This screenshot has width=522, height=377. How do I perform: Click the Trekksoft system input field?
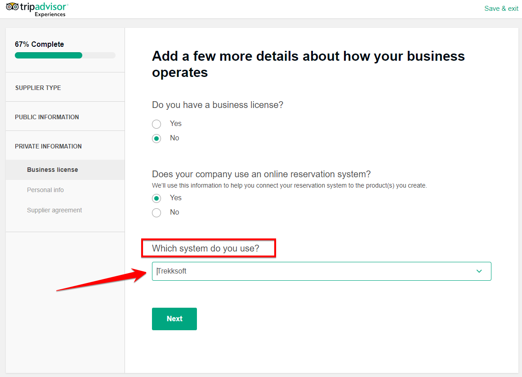click(321, 271)
